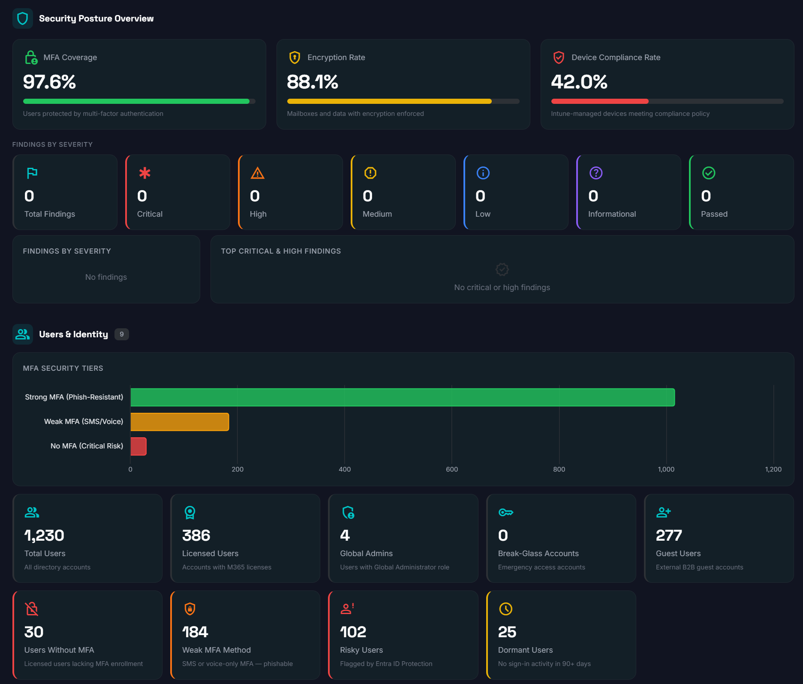Viewport: 803px width, 684px height.
Task: Click the High severity warning triangle icon
Action: pyautogui.click(x=257, y=173)
